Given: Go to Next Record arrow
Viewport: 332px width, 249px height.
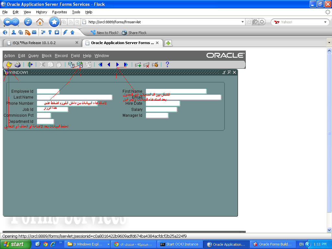Looking at the screenshot, I should [x=117, y=65].
